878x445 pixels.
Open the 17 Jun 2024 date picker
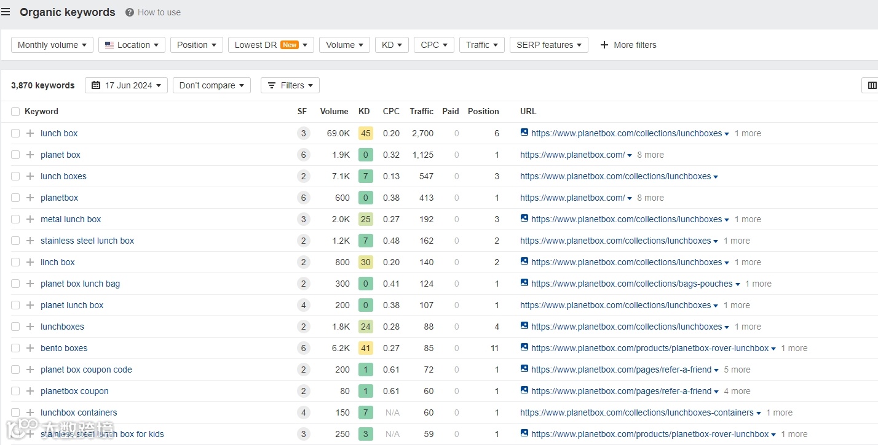(x=126, y=85)
